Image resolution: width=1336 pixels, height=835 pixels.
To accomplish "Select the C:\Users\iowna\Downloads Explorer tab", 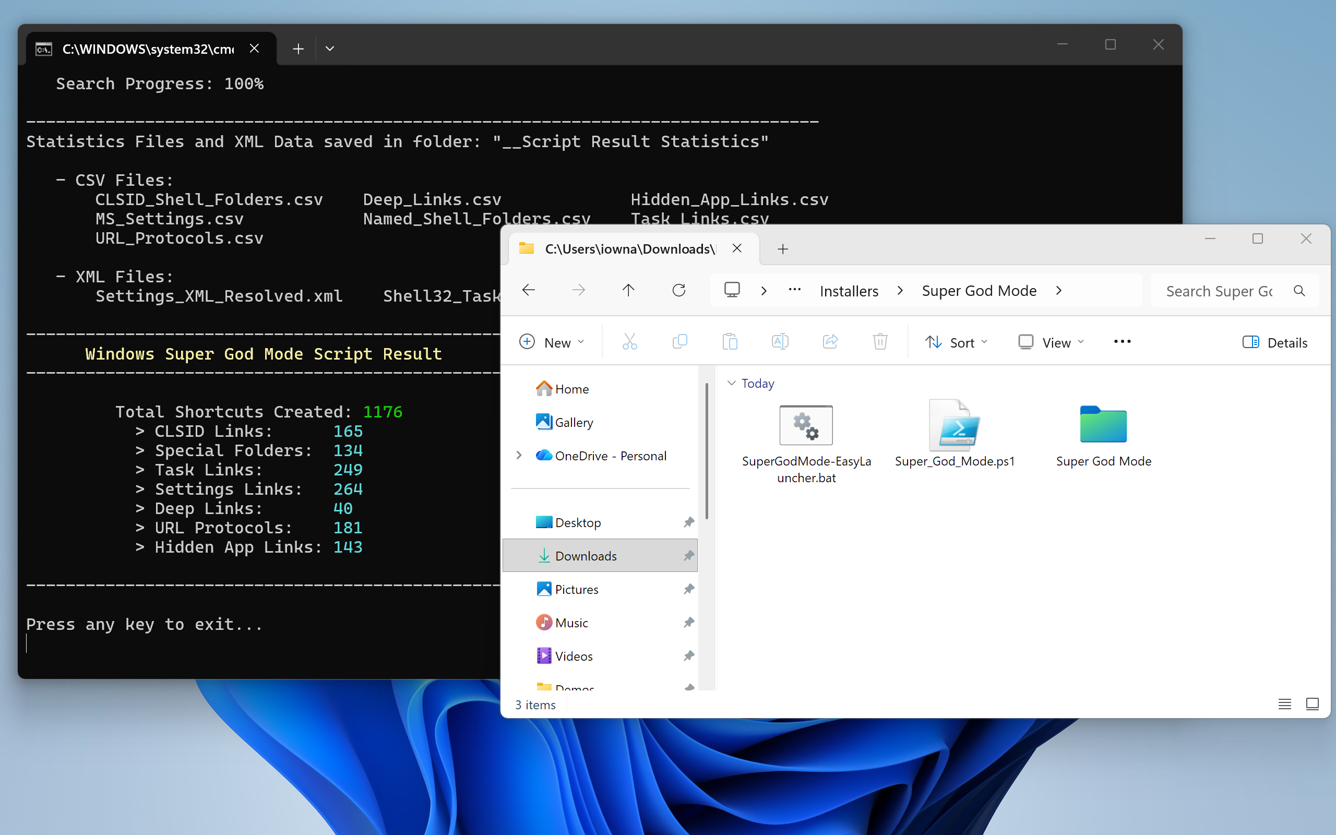I will click(x=633, y=249).
